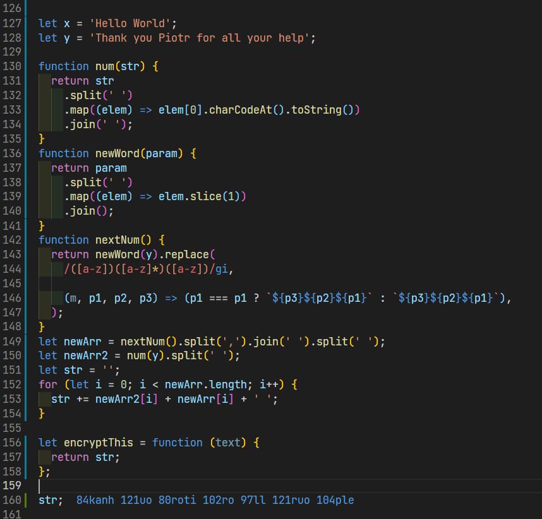Click nextNum() call on line 149
Viewport: 542px width, 519px height.
click(x=149, y=342)
